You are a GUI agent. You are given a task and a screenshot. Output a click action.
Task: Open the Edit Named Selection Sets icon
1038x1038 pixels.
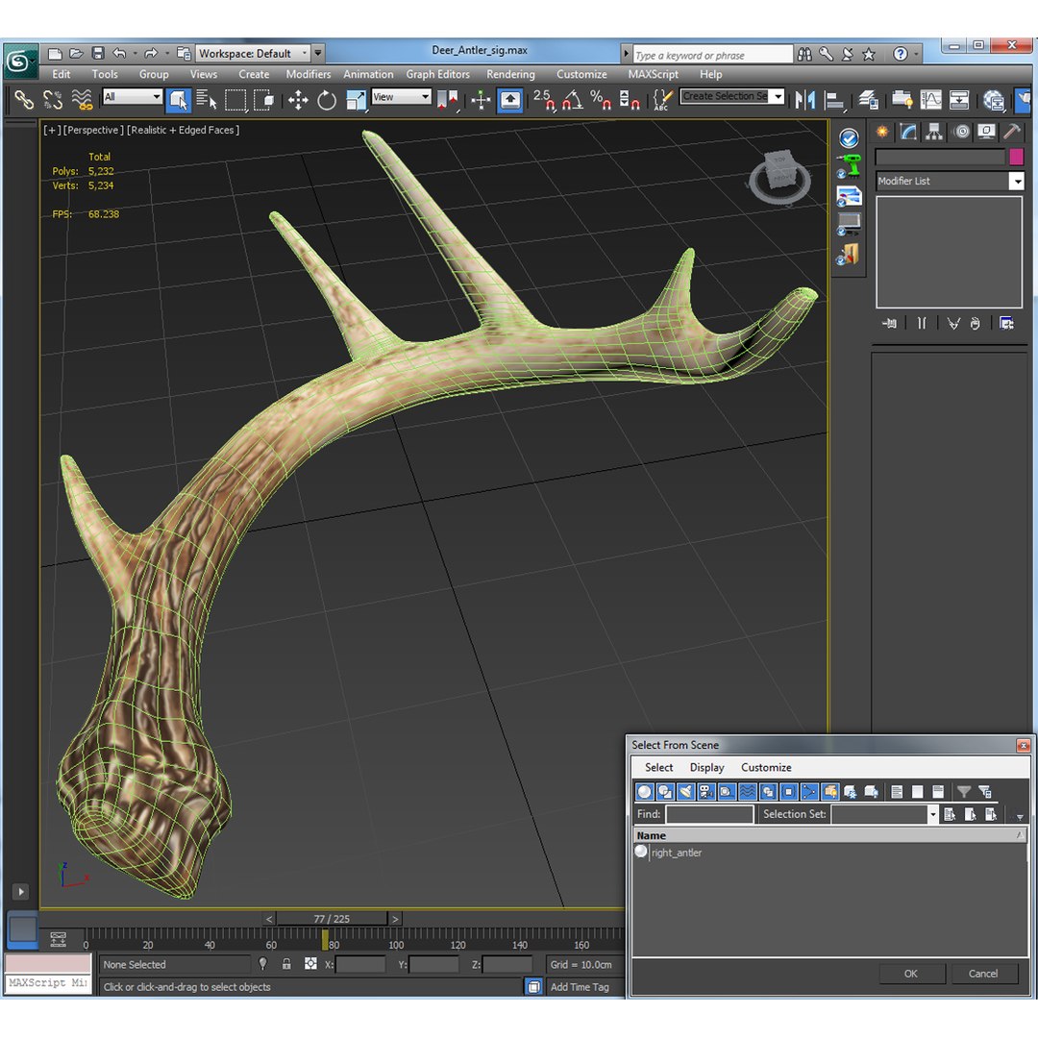[x=662, y=100]
